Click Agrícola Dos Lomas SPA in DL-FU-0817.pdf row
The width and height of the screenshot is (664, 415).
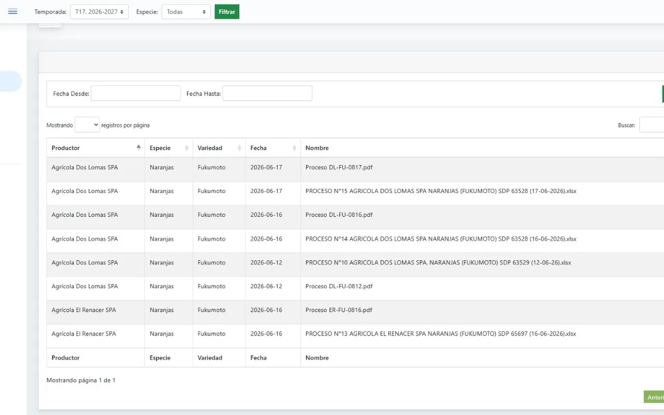[85, 168]
